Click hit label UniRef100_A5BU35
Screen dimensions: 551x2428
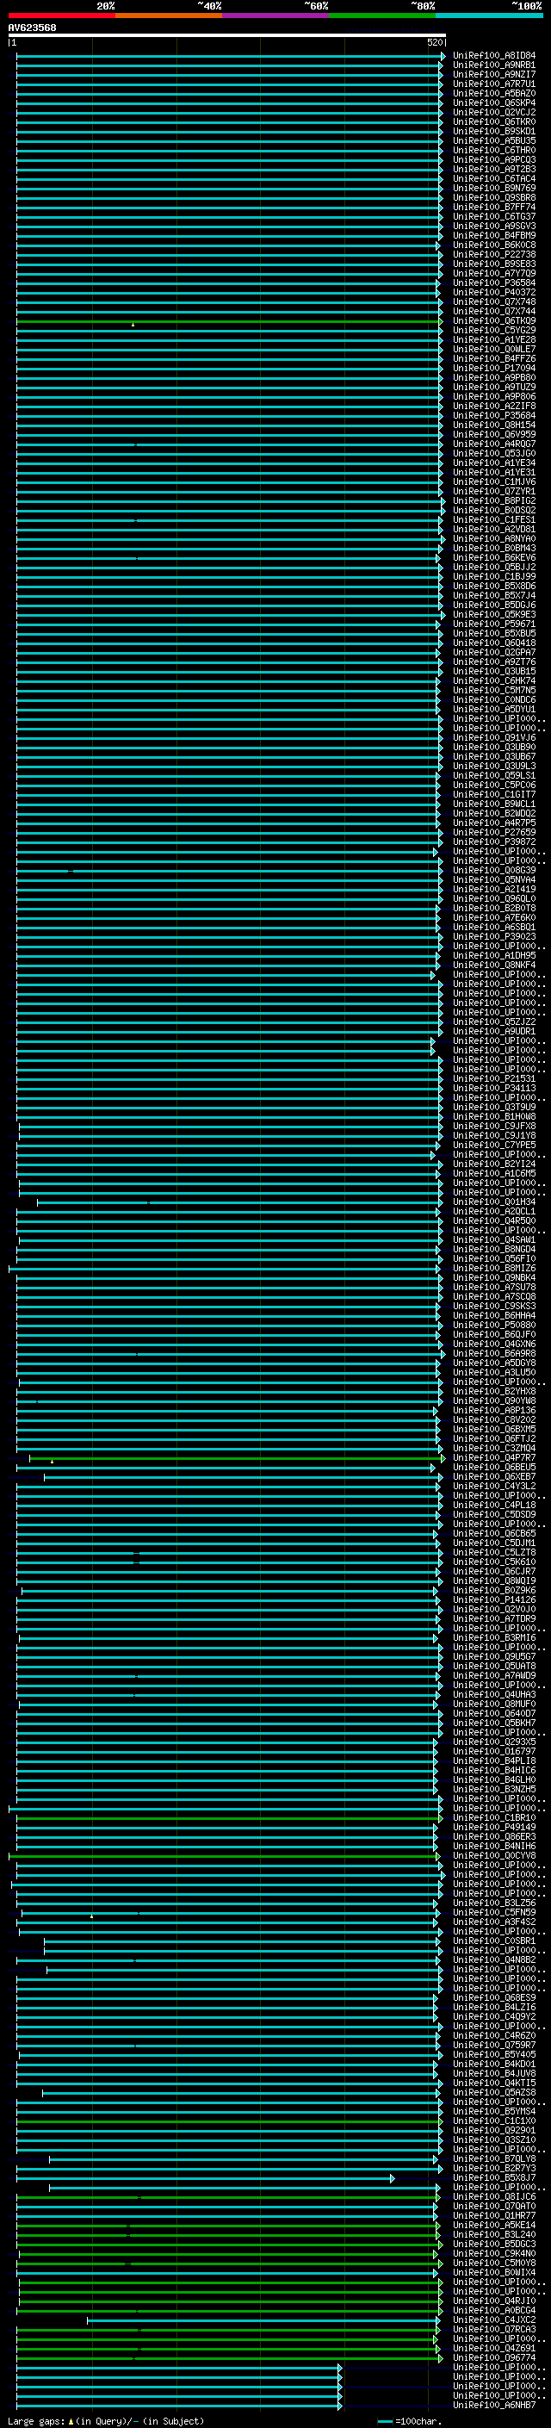coord(494,140)
